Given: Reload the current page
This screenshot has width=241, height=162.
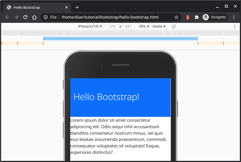Looking at the screenshot, I should pyautogui.click(x=25, y=17).
